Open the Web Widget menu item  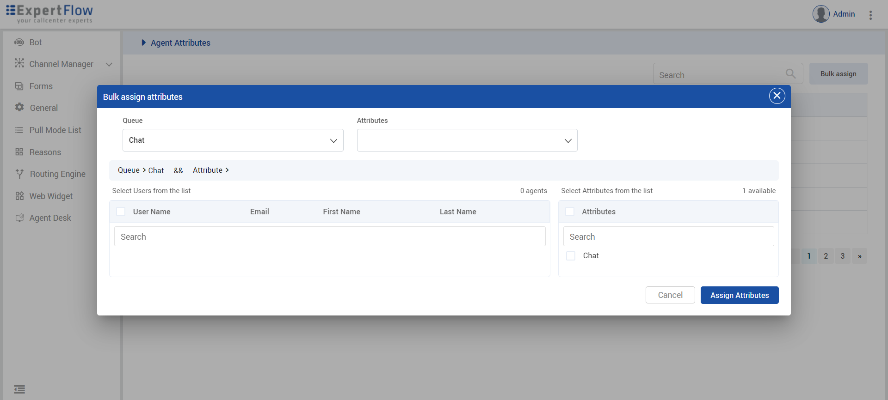pyautogui.click(x=51, y=196)
